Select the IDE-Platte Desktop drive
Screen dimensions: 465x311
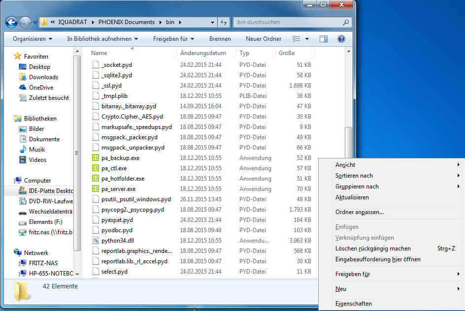[50, 191]
